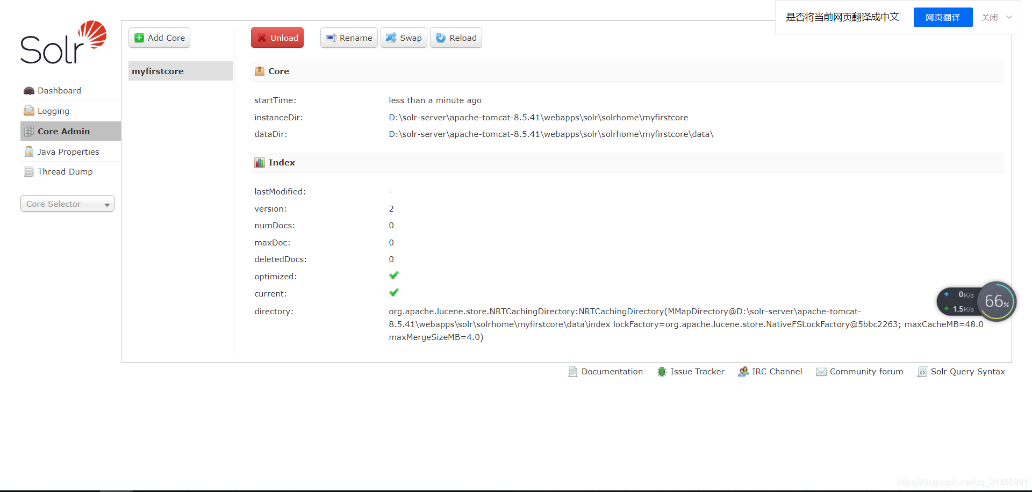1032x492 pixels.
Task: Open the Dashboard menu item
Action: [x=70, y=91]
